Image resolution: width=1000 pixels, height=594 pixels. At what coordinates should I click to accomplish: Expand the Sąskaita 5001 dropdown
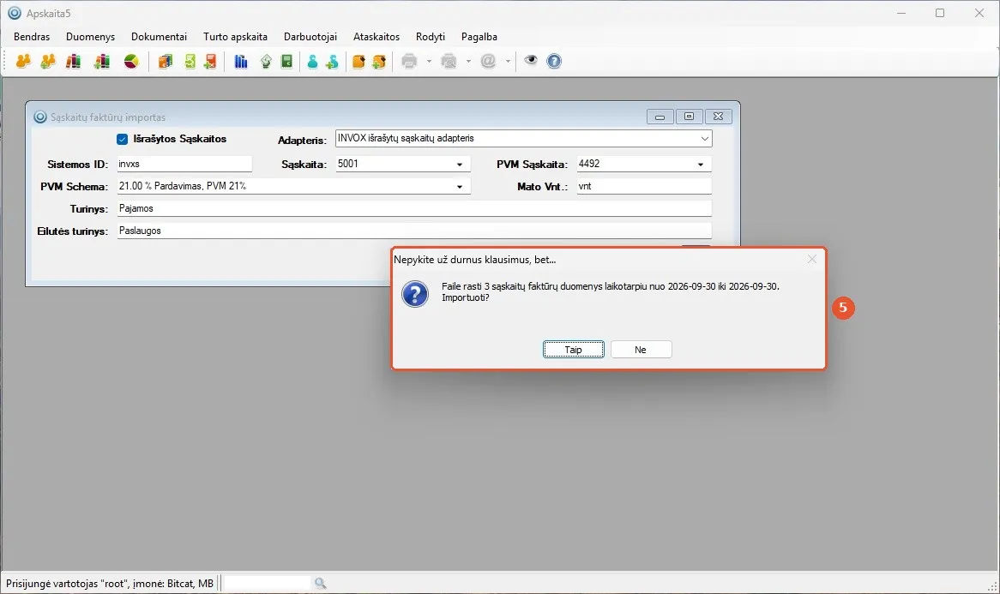coord(459,165)
